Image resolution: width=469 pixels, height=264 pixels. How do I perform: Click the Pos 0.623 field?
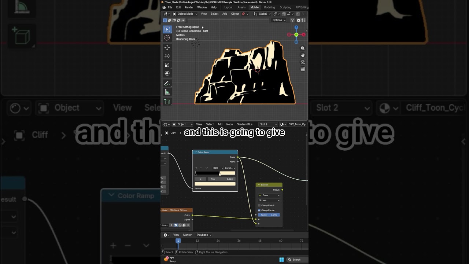click(x=222, y=179)
